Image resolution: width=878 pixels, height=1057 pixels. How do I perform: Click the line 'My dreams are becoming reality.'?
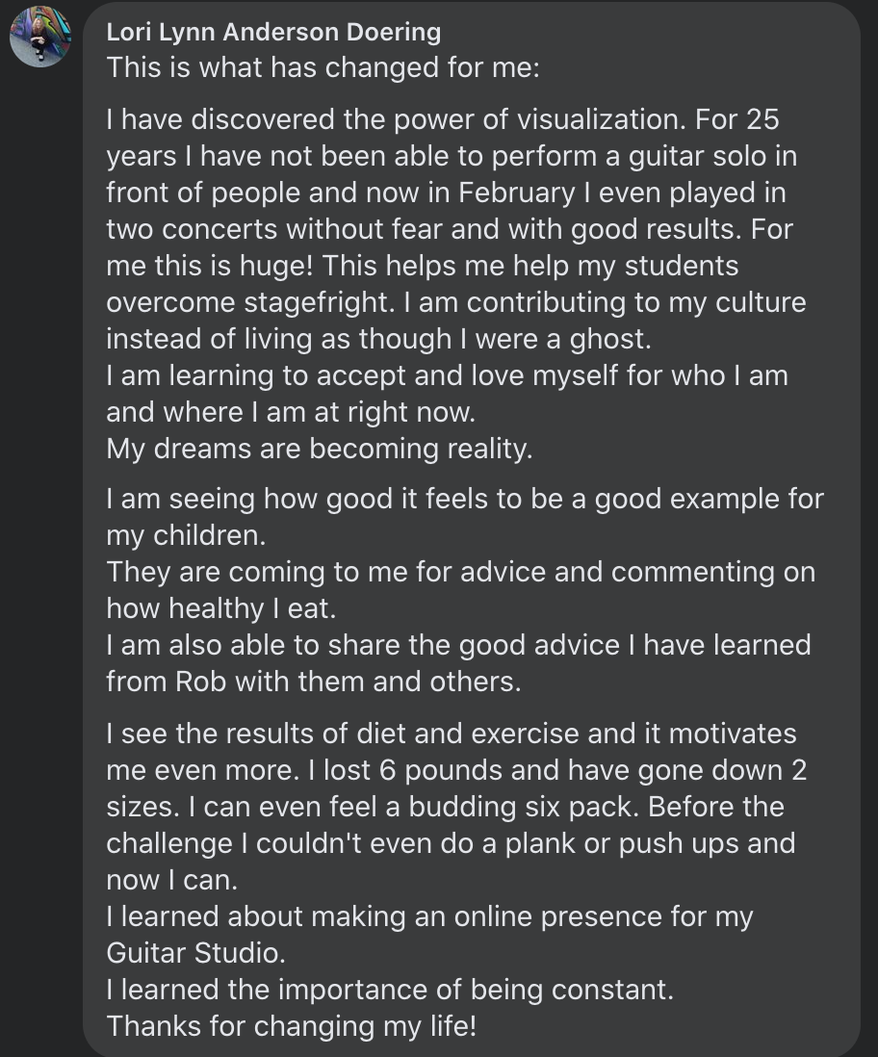(319, 449)
